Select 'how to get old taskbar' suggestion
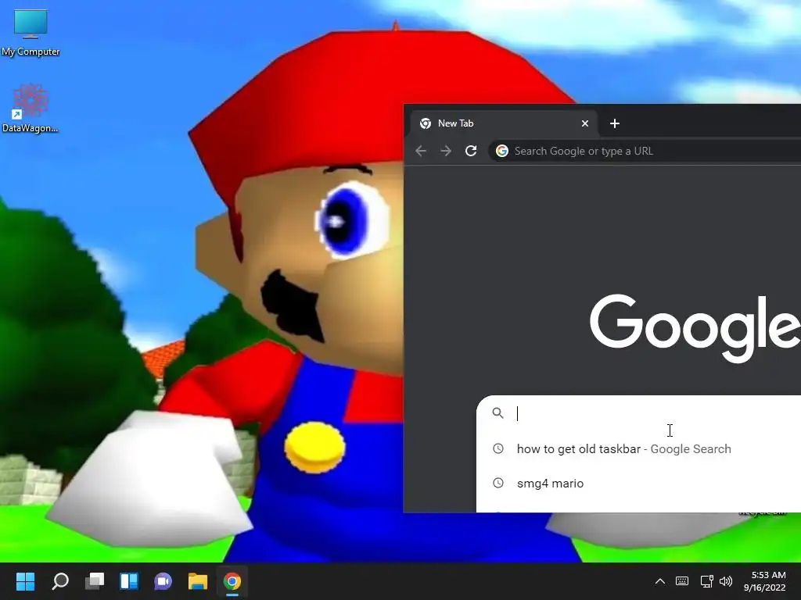The width and height of the screenshot is (801, 600). tap(638, 449)
